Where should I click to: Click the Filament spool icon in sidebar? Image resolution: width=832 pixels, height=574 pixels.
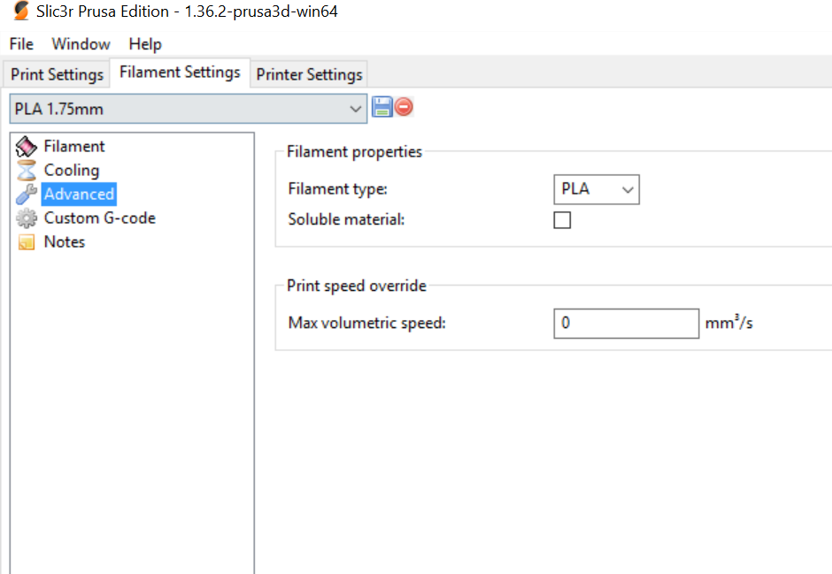(x=26, y=147)
